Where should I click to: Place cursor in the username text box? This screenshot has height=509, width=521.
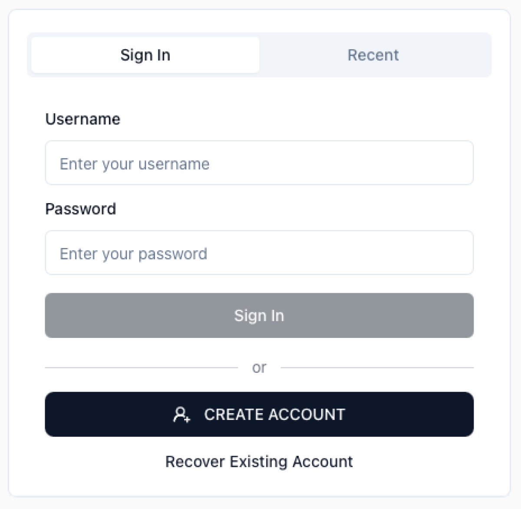point(259,163)
